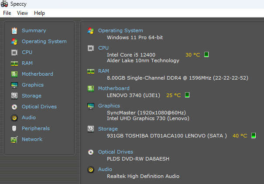Screen dimensions: 264x184
Task: Click the CPU chip icon in sidebar
Action: [14, 52]
